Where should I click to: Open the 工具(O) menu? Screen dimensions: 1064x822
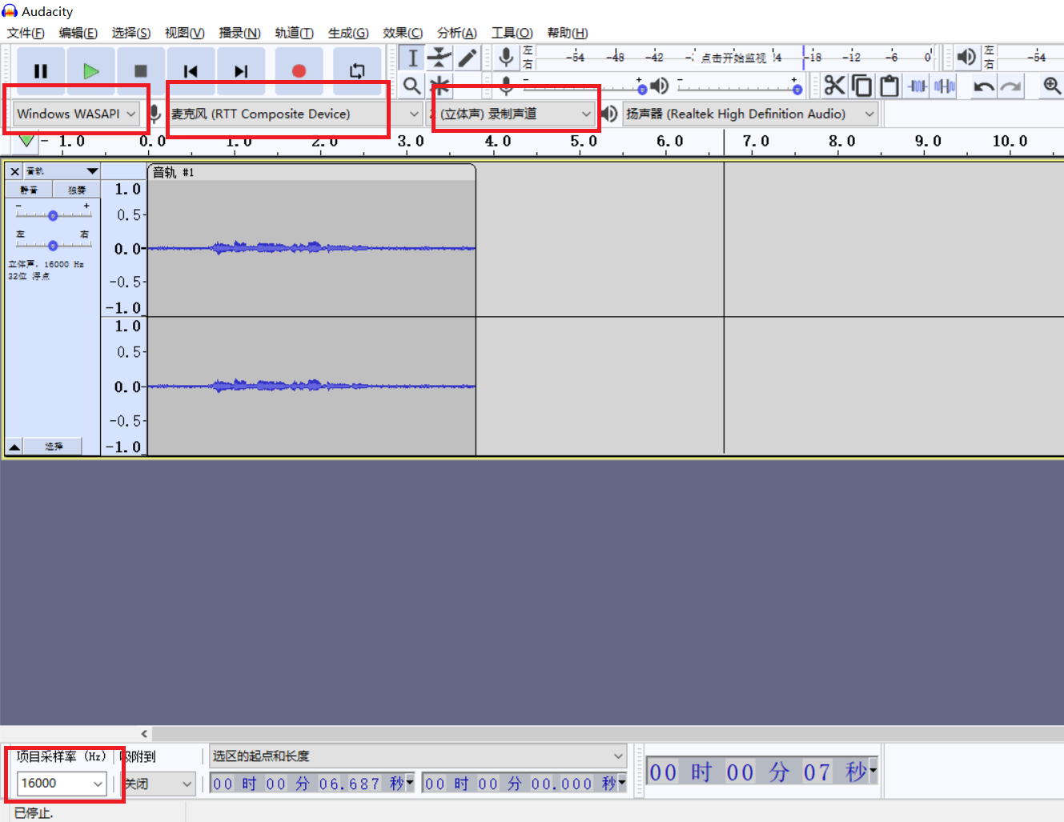[x=512, y=33]
